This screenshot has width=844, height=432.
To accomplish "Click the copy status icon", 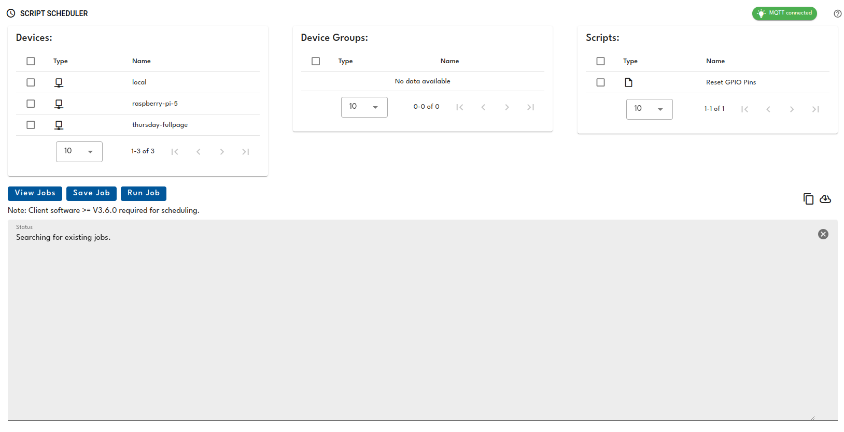I will 808,199.
